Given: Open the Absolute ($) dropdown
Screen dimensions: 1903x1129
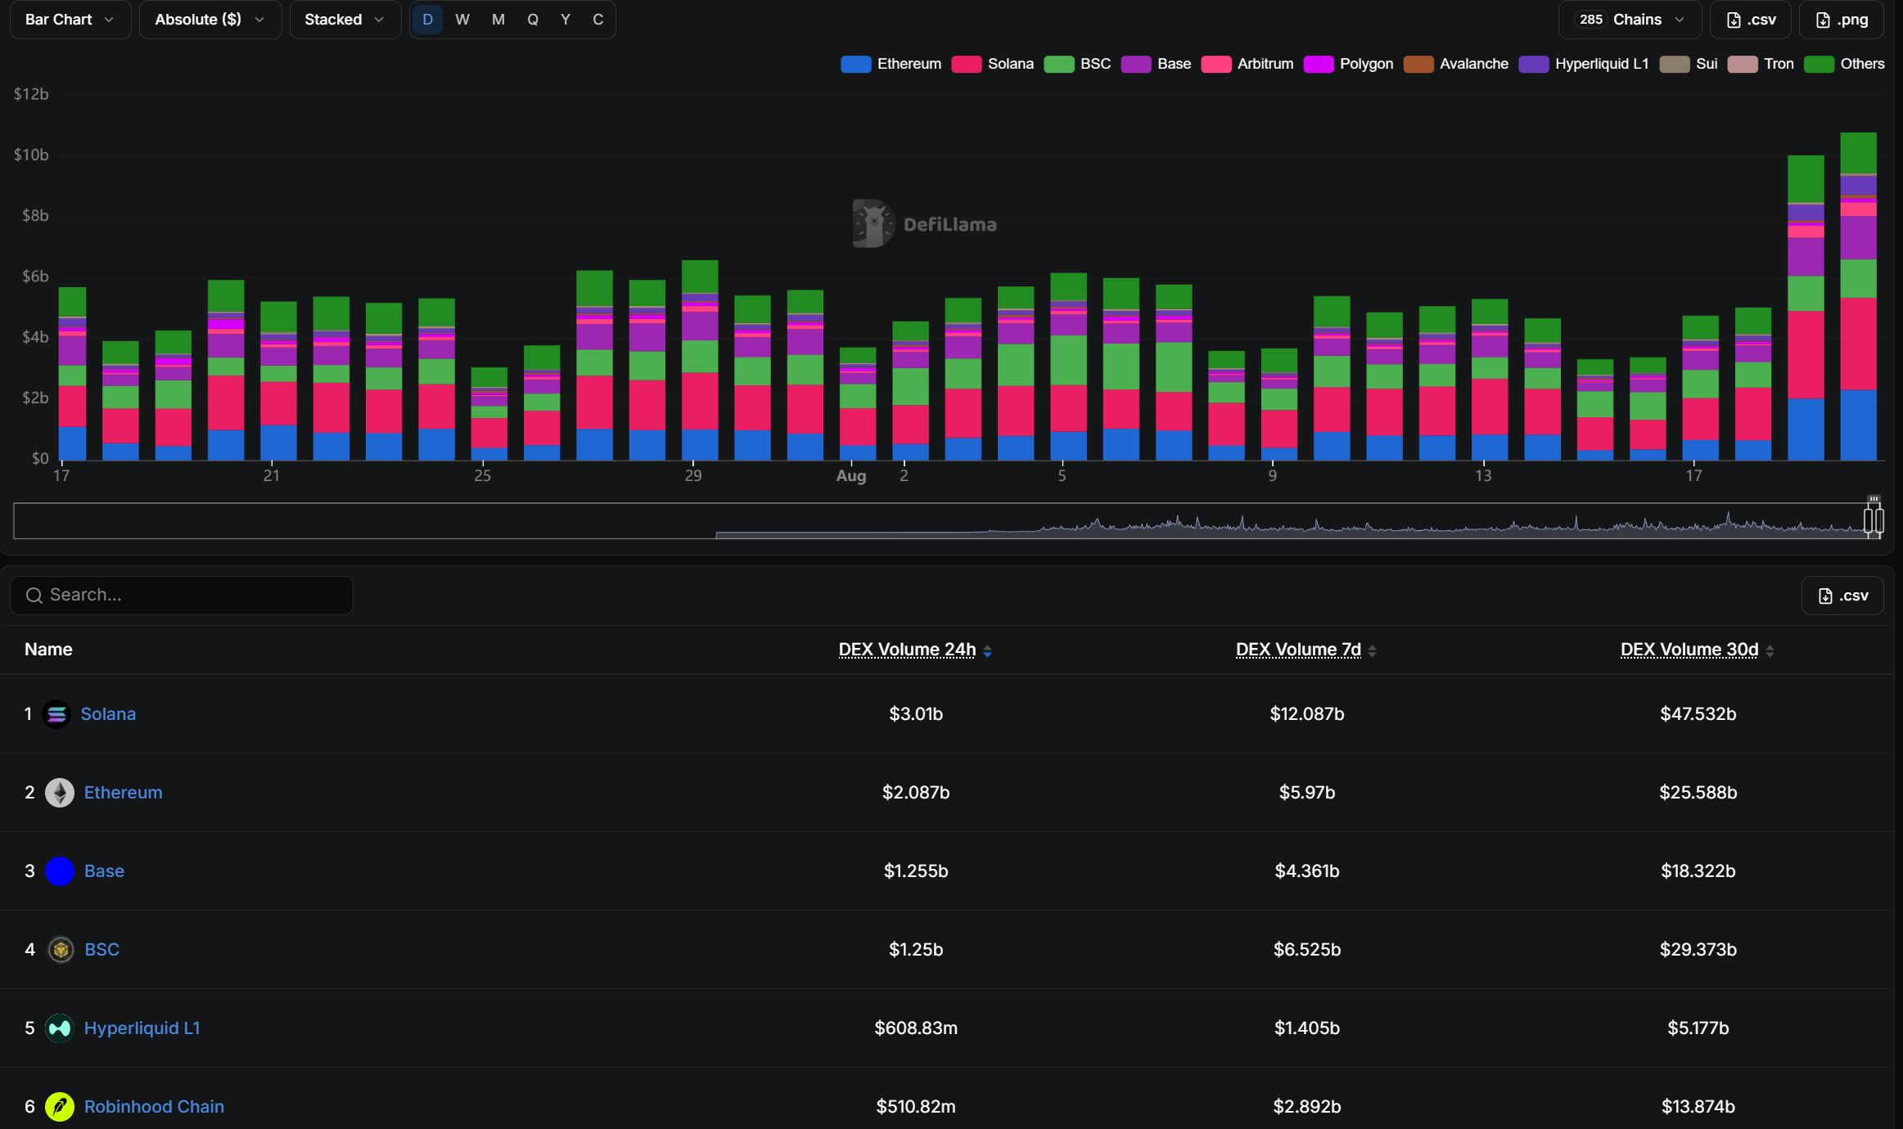Looking at the screenshot, I should (210, 20).
